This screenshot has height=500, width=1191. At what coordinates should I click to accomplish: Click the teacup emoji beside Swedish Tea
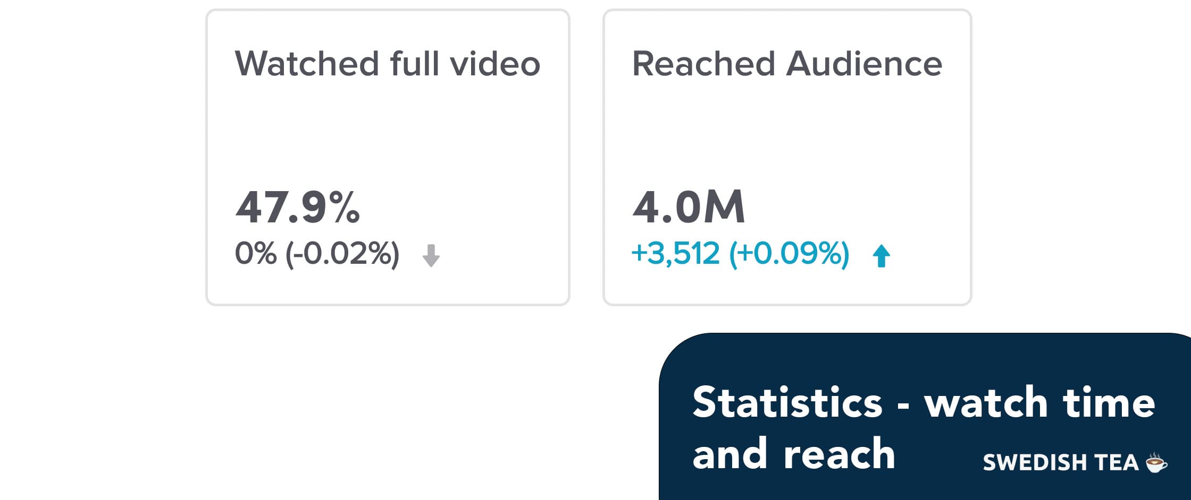[x=1156, y=462]
